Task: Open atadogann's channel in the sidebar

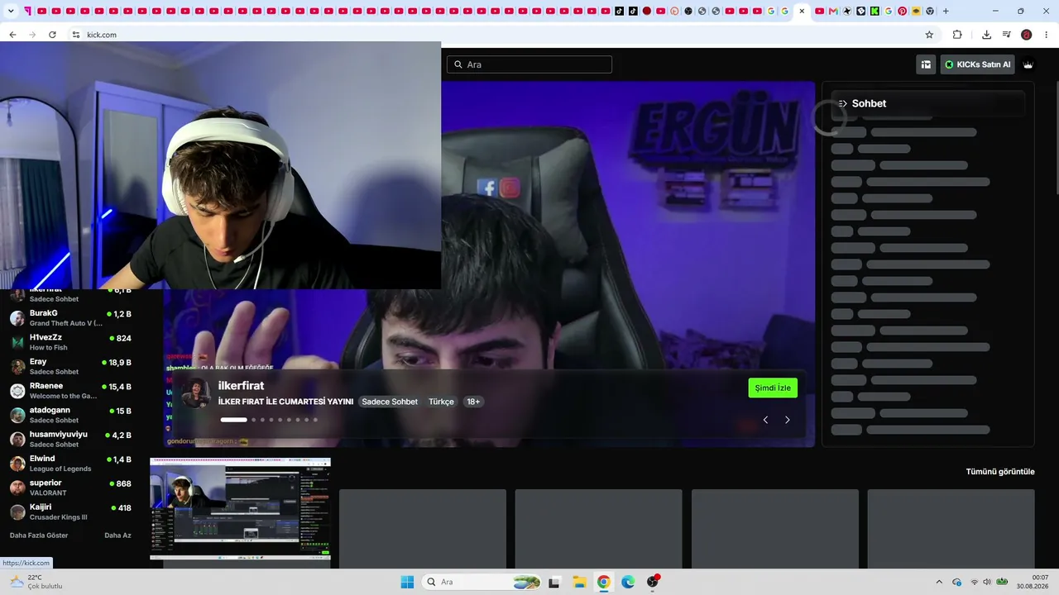Action: click(x=70, y=415)
